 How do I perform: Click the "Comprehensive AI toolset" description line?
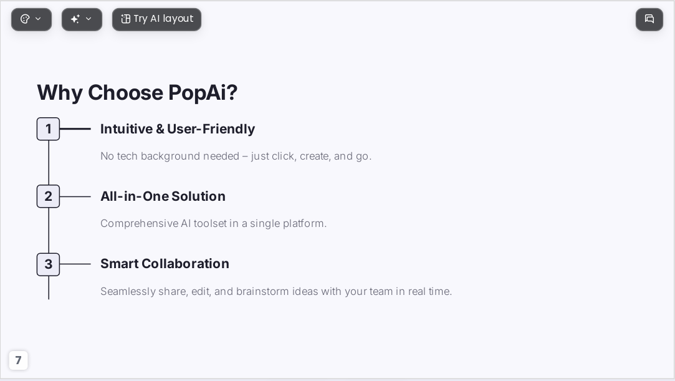214,223
